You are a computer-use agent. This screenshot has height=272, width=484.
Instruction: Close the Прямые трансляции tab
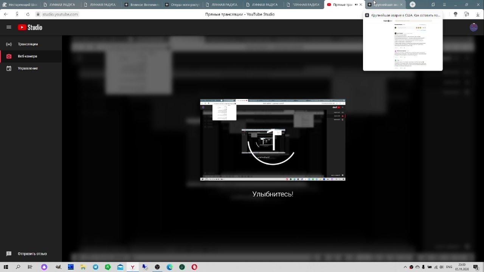tap(361, 5)
